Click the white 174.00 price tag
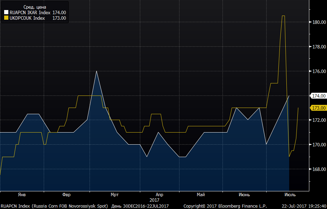Viewport: 327px width, 209px height. pos(318,96)
